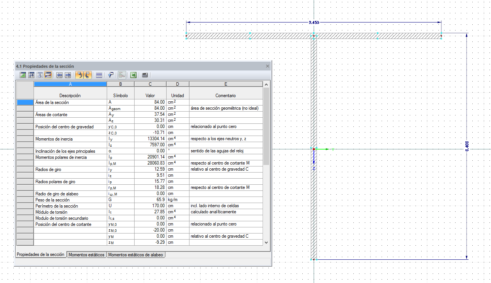The width and height of the screenshot is (491, 283).
Task: Switch to the Momentos estáticos tab
Action: tap(87, 255)
